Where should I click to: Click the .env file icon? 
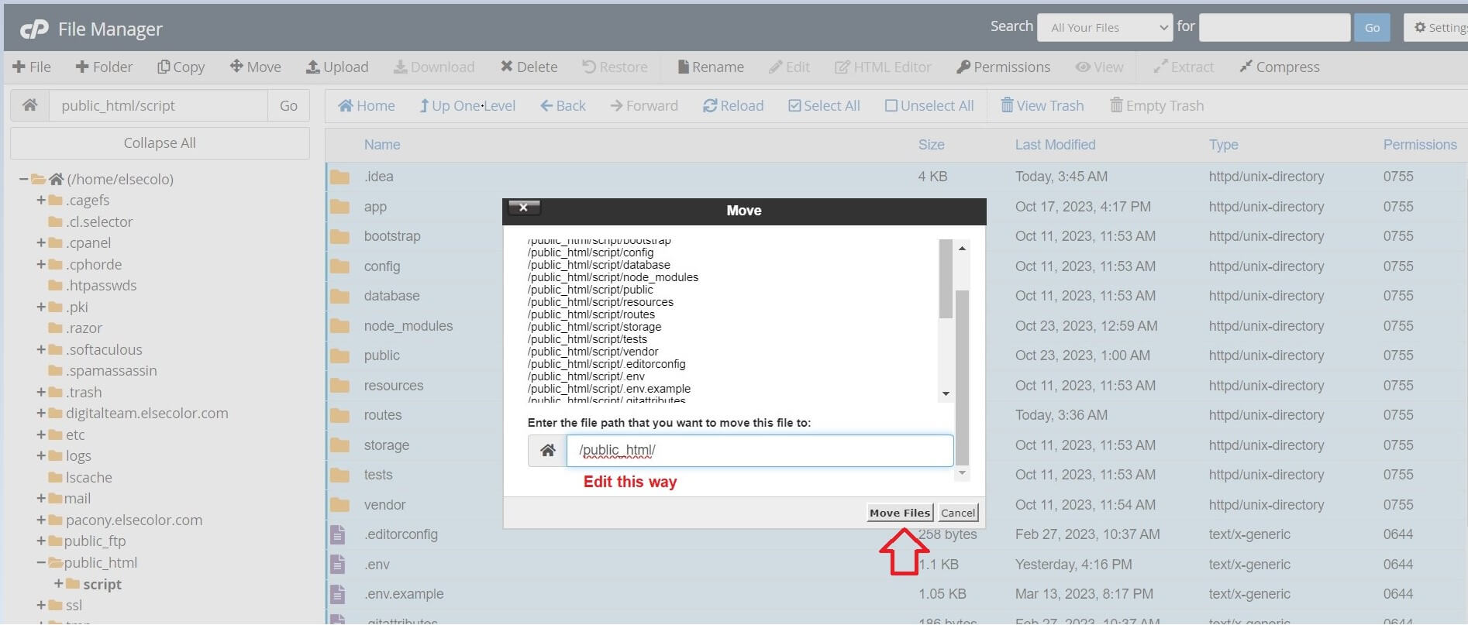(x=338, y=565)
